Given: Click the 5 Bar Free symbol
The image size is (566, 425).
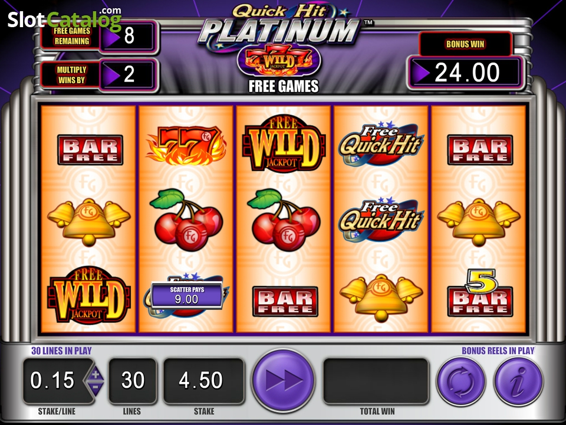Looking at the screenshot, I should point(480,293).
